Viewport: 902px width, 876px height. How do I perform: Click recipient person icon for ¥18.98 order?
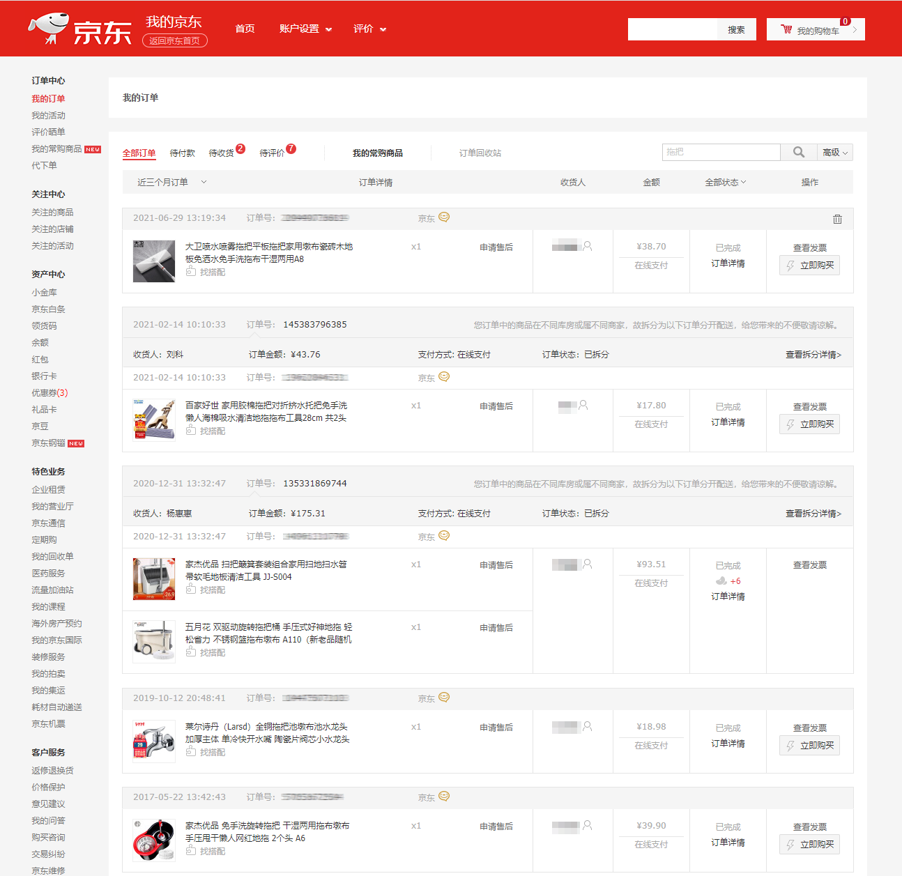[x=588, y=726]
